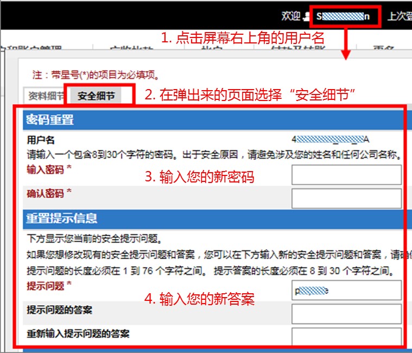Click the 密码重置 section header

50,120
